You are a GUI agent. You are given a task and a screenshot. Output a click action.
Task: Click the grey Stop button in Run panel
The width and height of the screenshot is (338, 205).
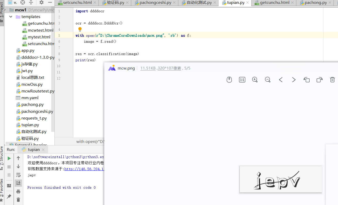(9, 167)
